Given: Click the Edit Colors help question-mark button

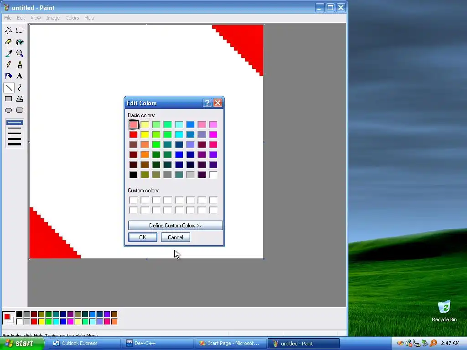Looking at the screenshot, I should tap(207, 103).
